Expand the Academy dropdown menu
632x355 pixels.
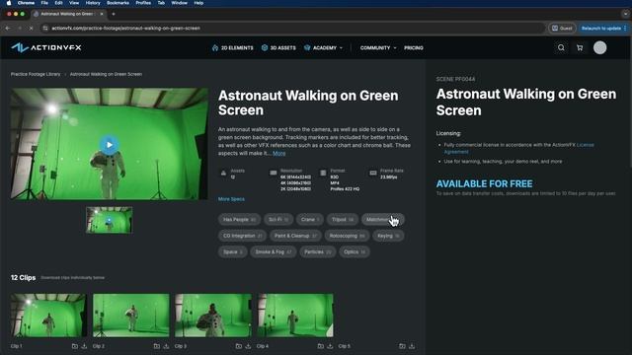click(x=323, y=48)
